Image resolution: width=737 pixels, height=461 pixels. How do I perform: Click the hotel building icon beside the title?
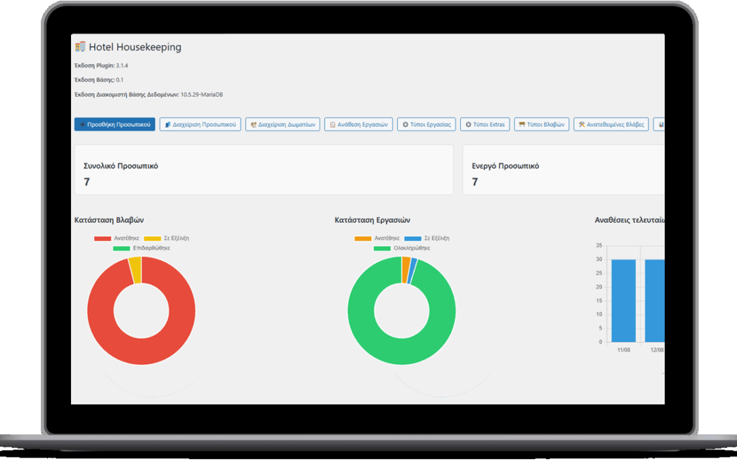pos(80,47)
